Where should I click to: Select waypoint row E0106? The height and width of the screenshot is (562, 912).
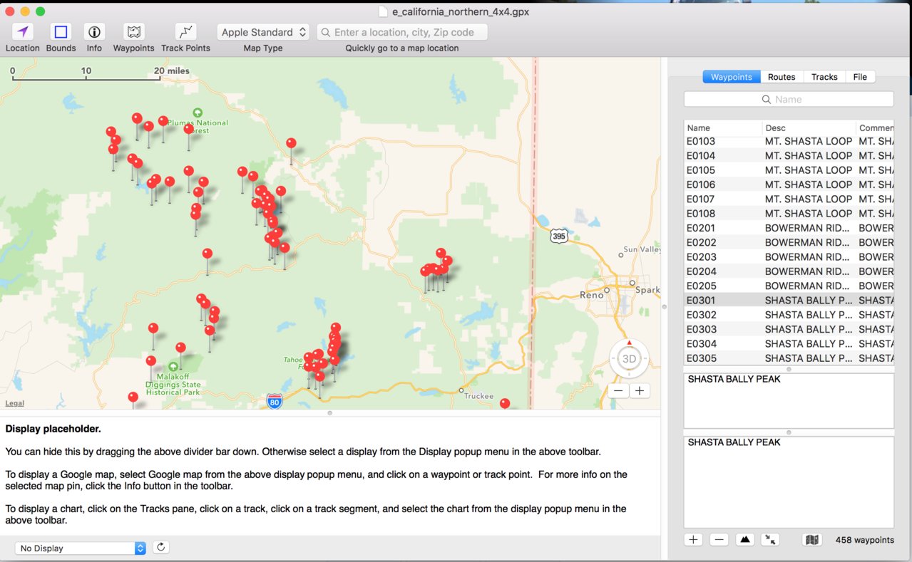(x=789, y=184)
